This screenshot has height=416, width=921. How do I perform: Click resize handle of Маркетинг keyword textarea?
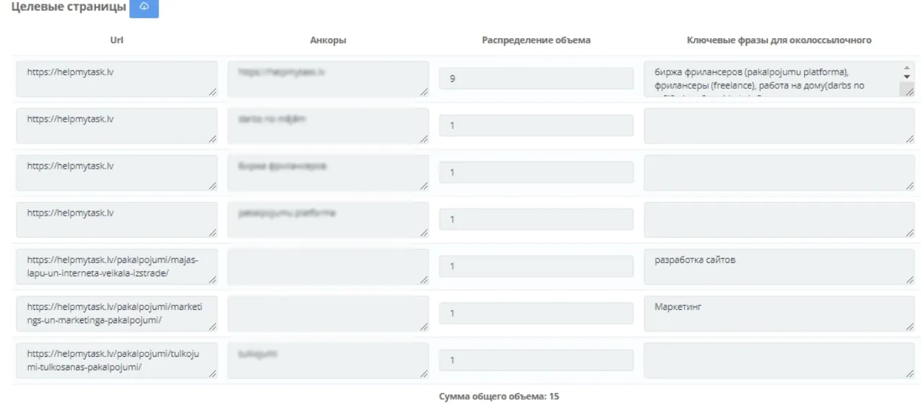pyautogui.click(x=909, y=327)
